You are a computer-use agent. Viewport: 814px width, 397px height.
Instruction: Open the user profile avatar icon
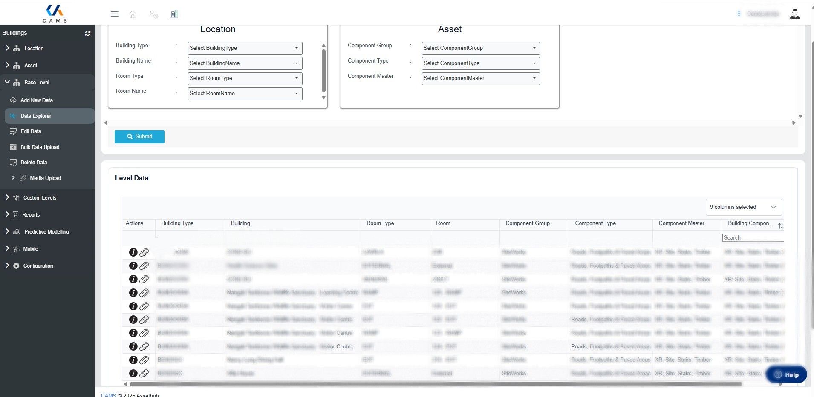[x=794, y=14]
